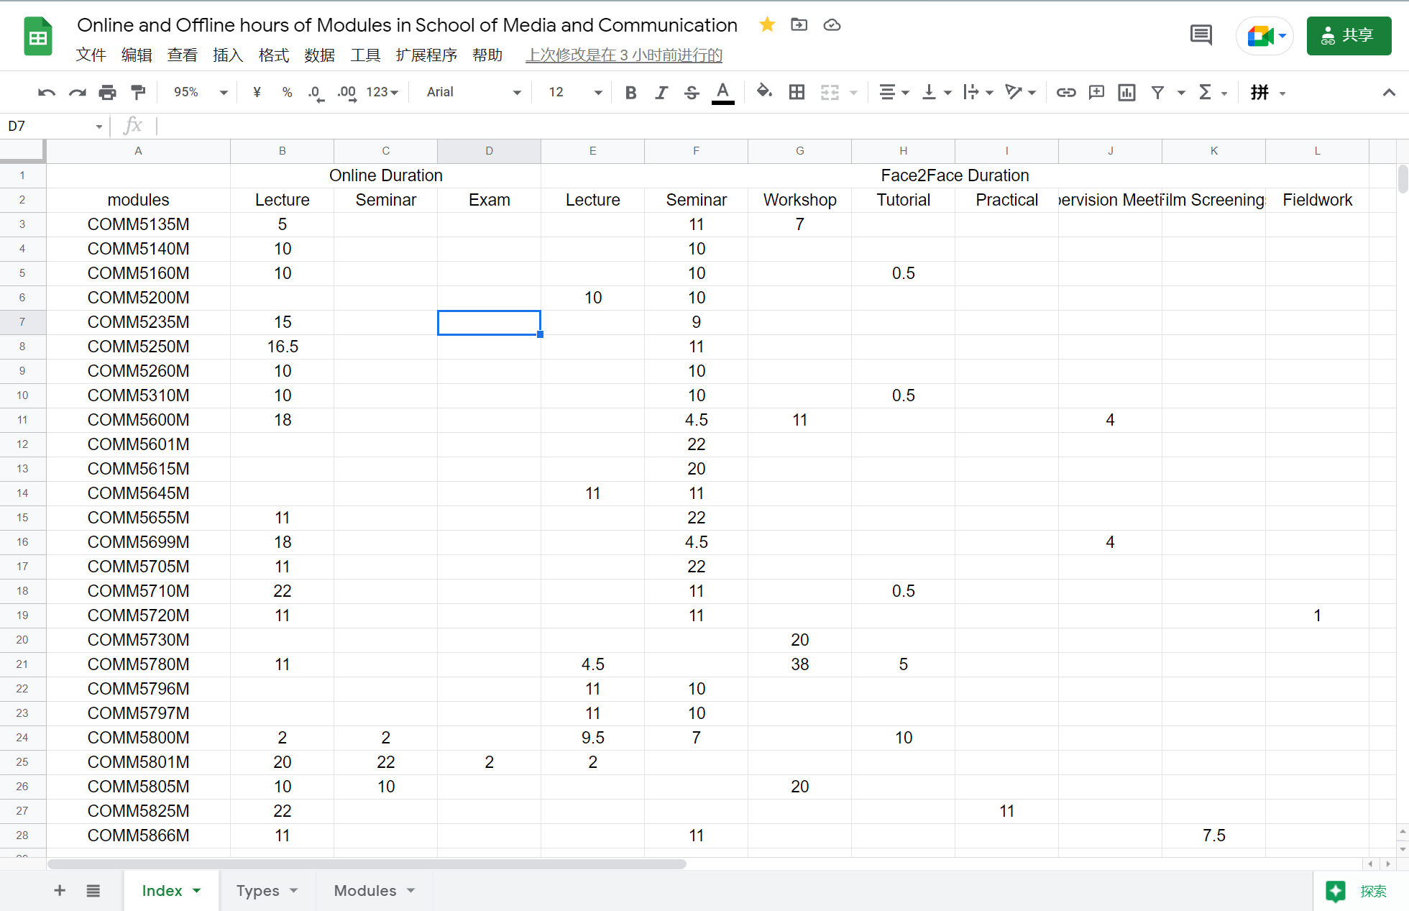
Task: Toggle italic formatting
Action: 661,92
